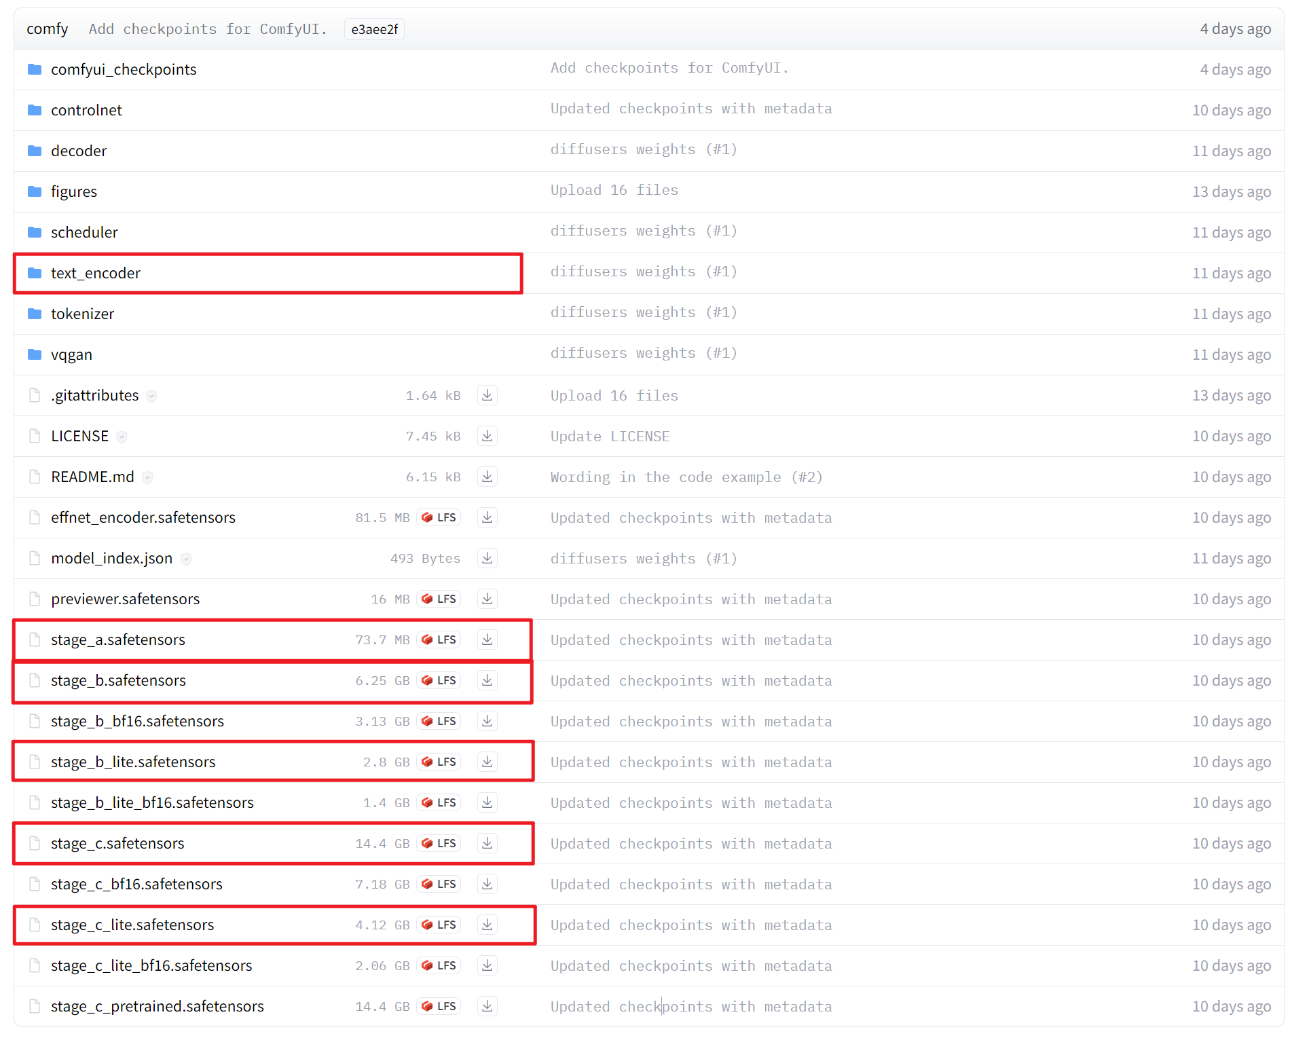Download stage_b_lite_bf16.safetensors via download icon

coord(487,802)
